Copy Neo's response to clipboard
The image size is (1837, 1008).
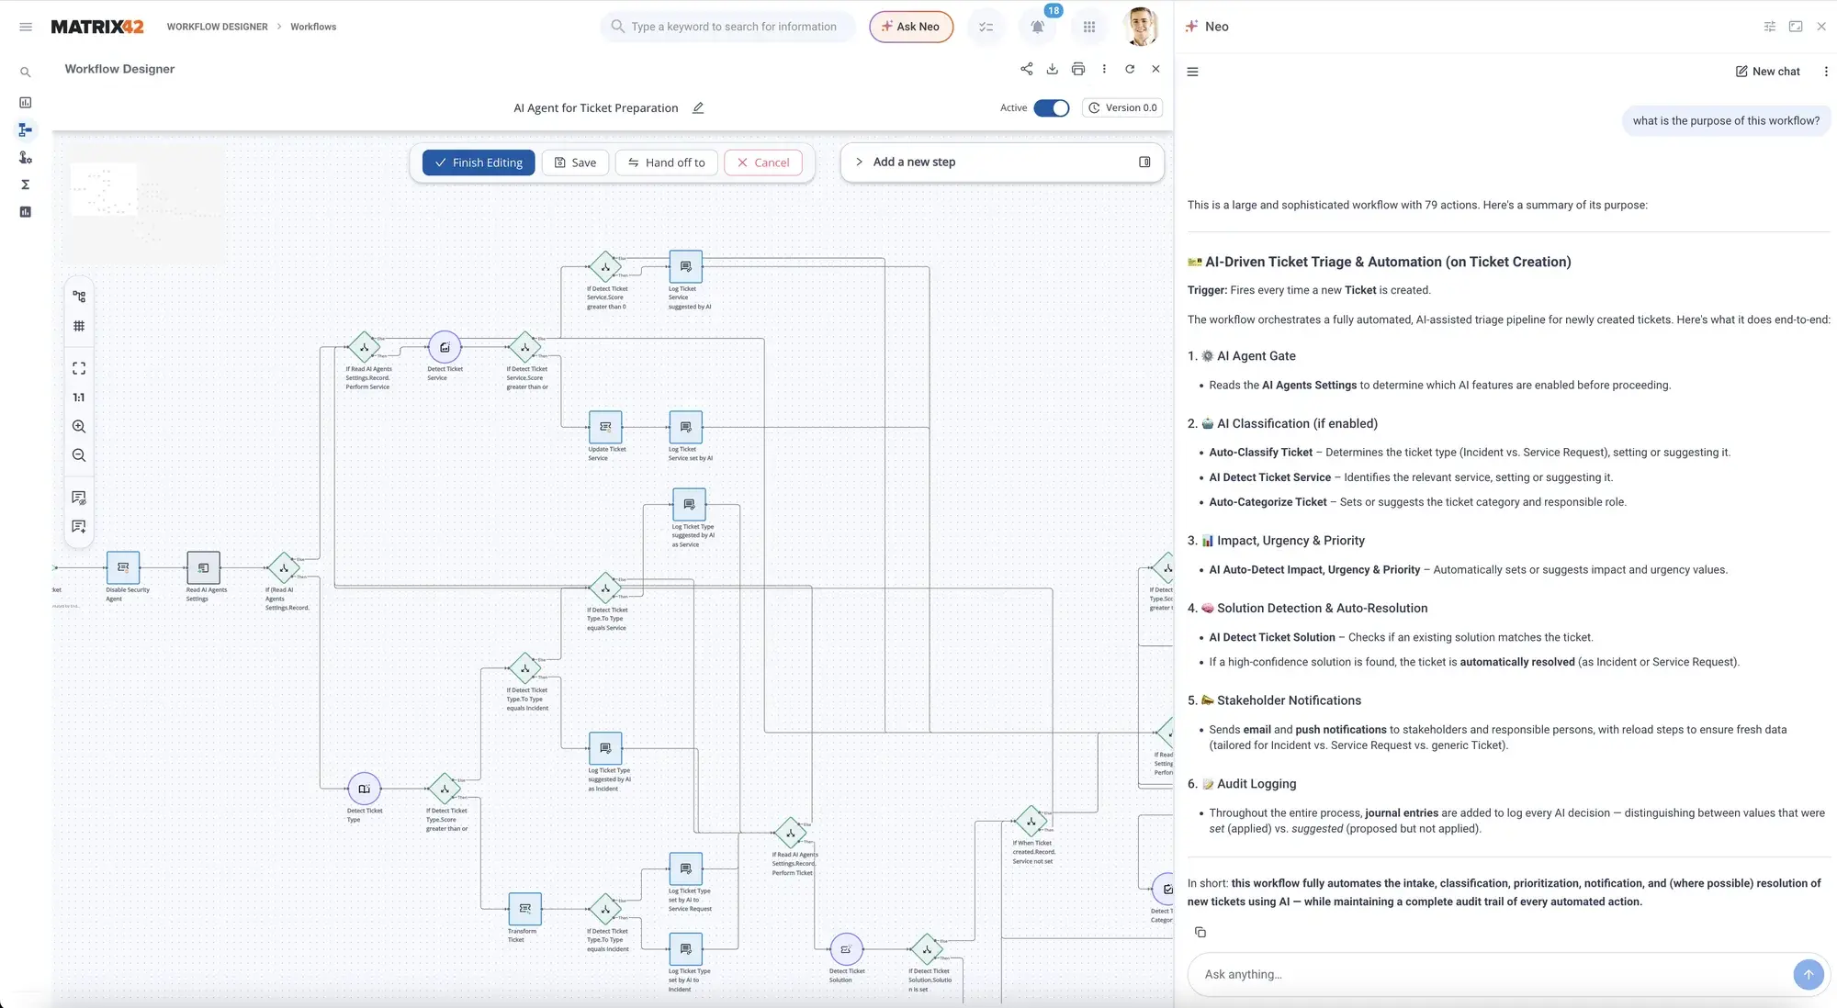pyautogui.click(x=1200, y=932)
